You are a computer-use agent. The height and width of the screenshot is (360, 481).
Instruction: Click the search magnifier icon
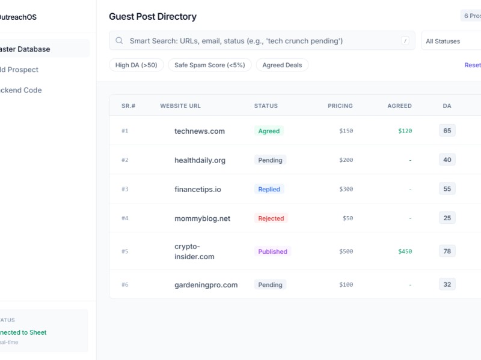[119, 41]
